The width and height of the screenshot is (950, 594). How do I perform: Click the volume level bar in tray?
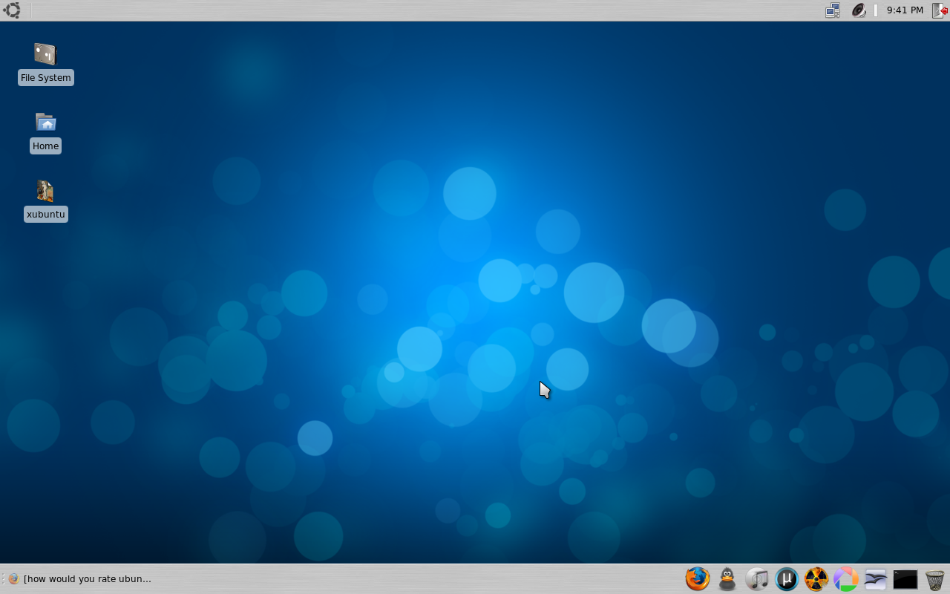876,10
